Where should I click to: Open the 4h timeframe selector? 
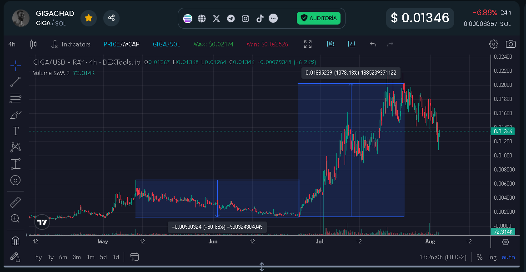(11, 44)
